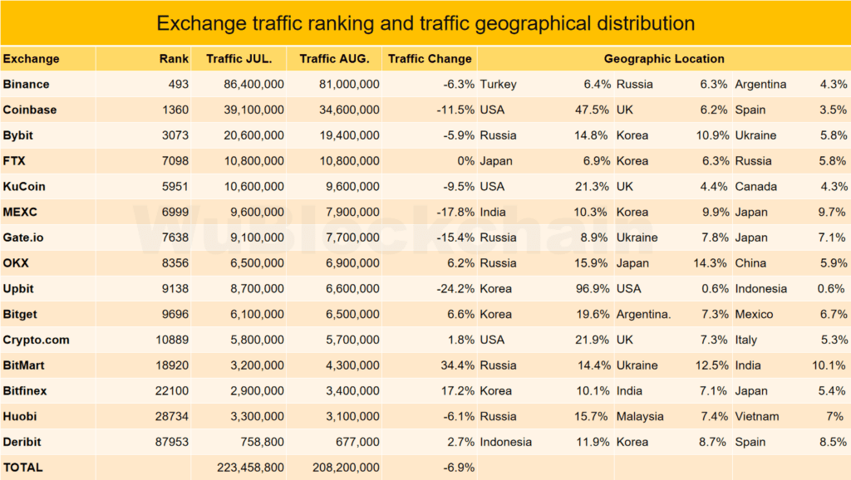Click Bitget's Korea share 19.6%
The height and width of the screenshot is (480, 851).
point(593,314)
